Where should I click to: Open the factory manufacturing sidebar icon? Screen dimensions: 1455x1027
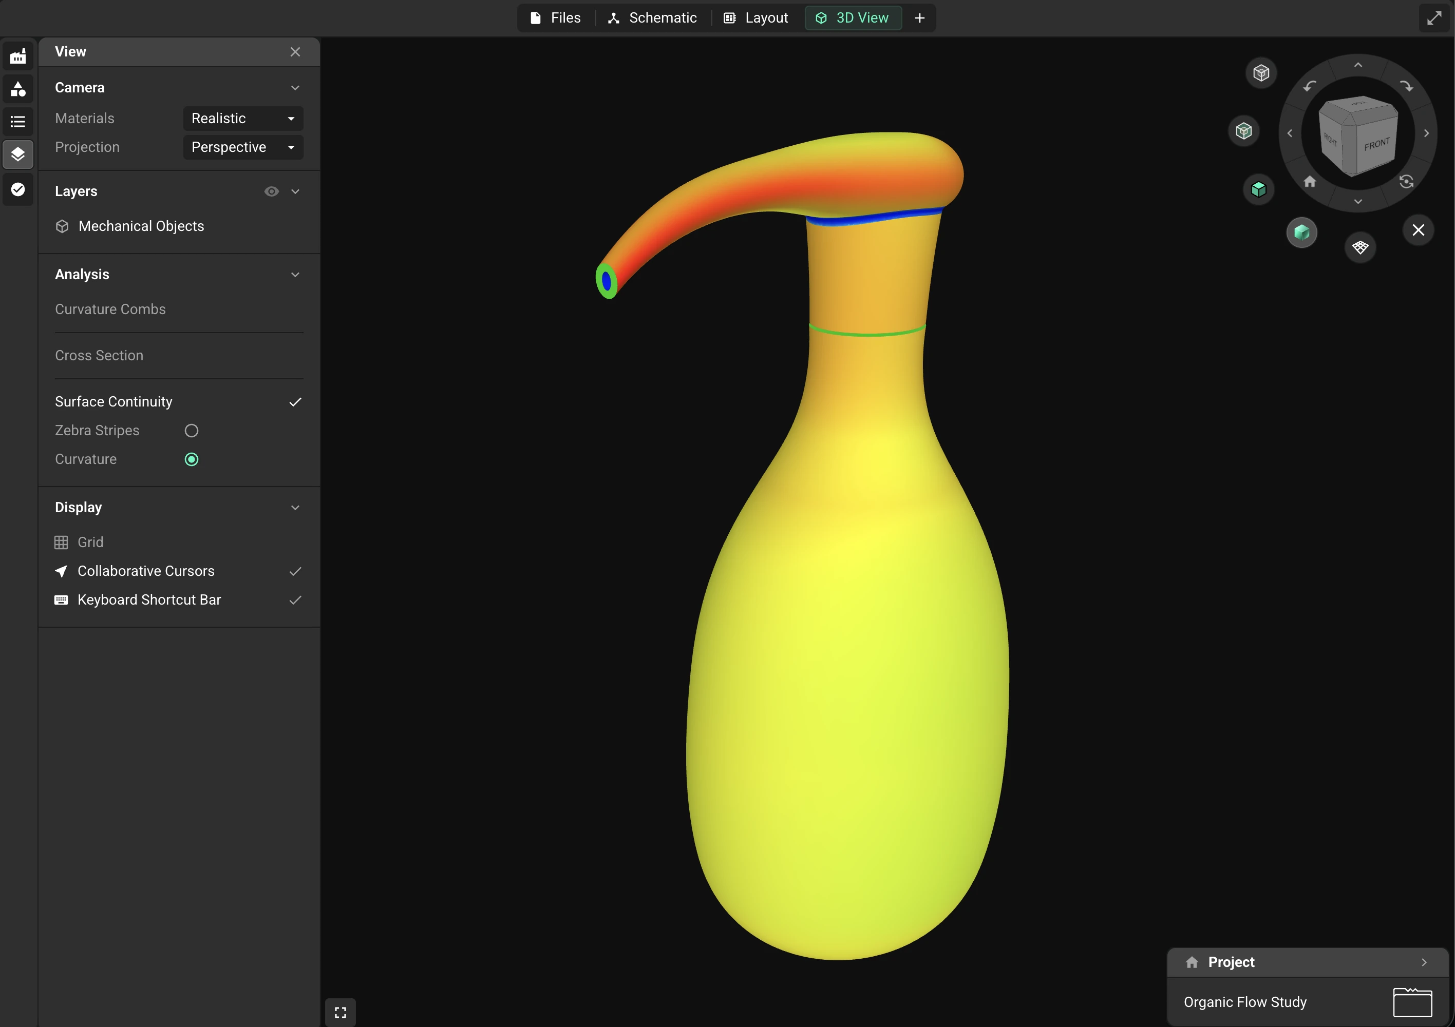coord(18,56)
